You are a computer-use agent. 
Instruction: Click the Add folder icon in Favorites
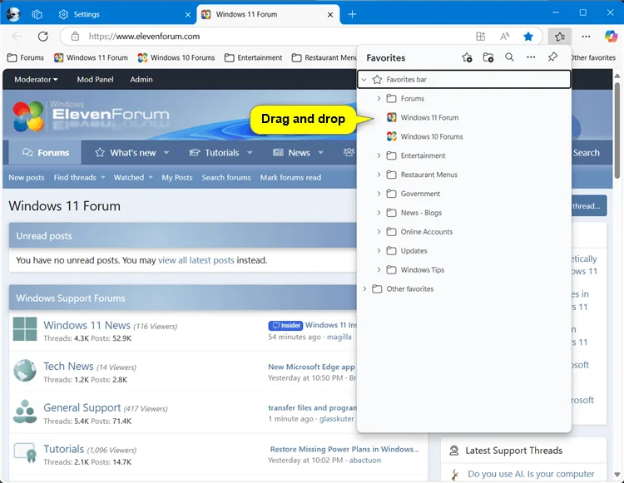click(x=488, y=57)
